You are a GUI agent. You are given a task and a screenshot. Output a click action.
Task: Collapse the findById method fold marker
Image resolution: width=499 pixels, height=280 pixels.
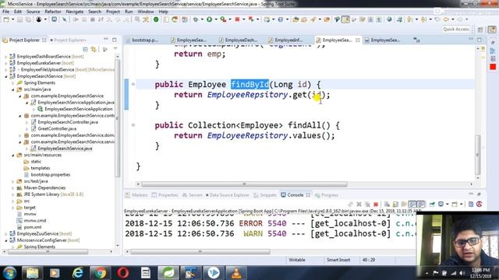tap(133, 84)
